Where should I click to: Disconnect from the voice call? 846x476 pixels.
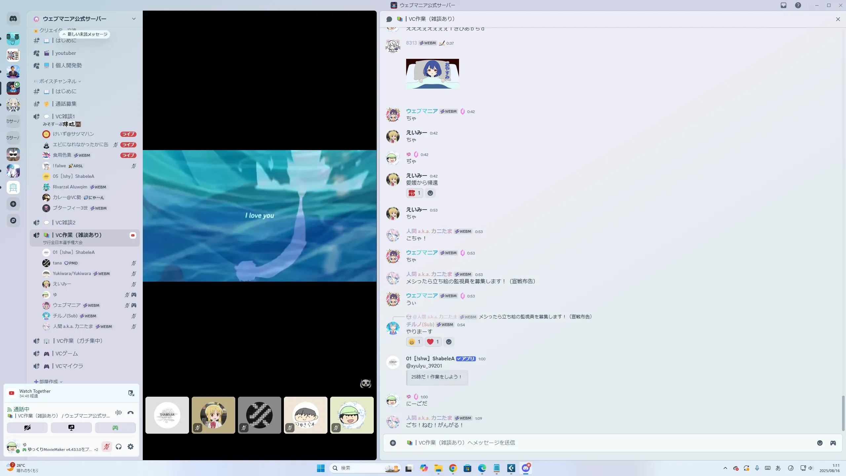point(131,413)
